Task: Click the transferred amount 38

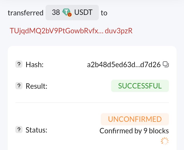Action: (56, 13)
